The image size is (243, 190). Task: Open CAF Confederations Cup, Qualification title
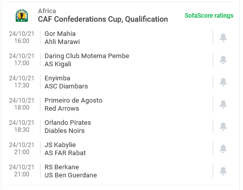(103, 19)
